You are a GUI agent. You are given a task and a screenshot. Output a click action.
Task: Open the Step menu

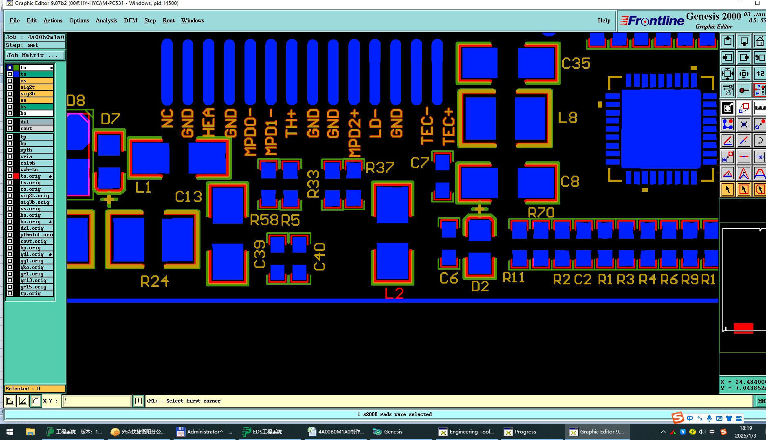150,20
